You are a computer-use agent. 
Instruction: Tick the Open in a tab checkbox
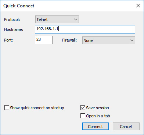[83, 116]
